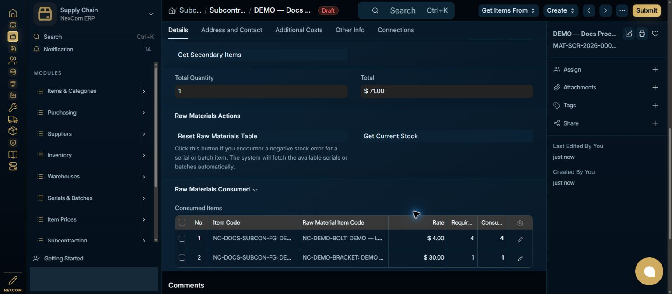Check row 1 checkbox in Consumed Items

[182, 239]
